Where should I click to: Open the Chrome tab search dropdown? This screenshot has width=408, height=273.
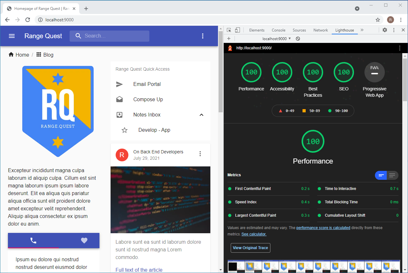tap(357, 9)
